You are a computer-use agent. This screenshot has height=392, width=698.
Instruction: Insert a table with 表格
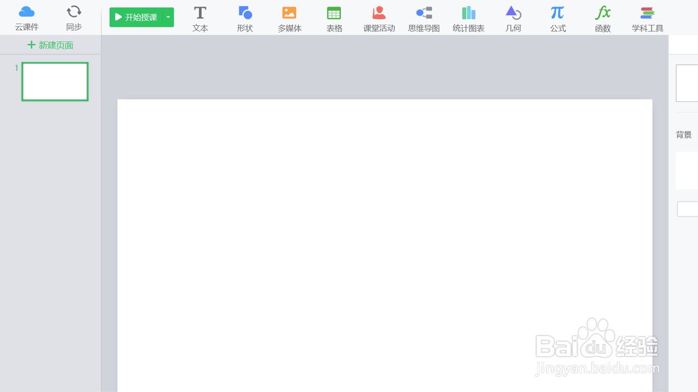point(334,19)
